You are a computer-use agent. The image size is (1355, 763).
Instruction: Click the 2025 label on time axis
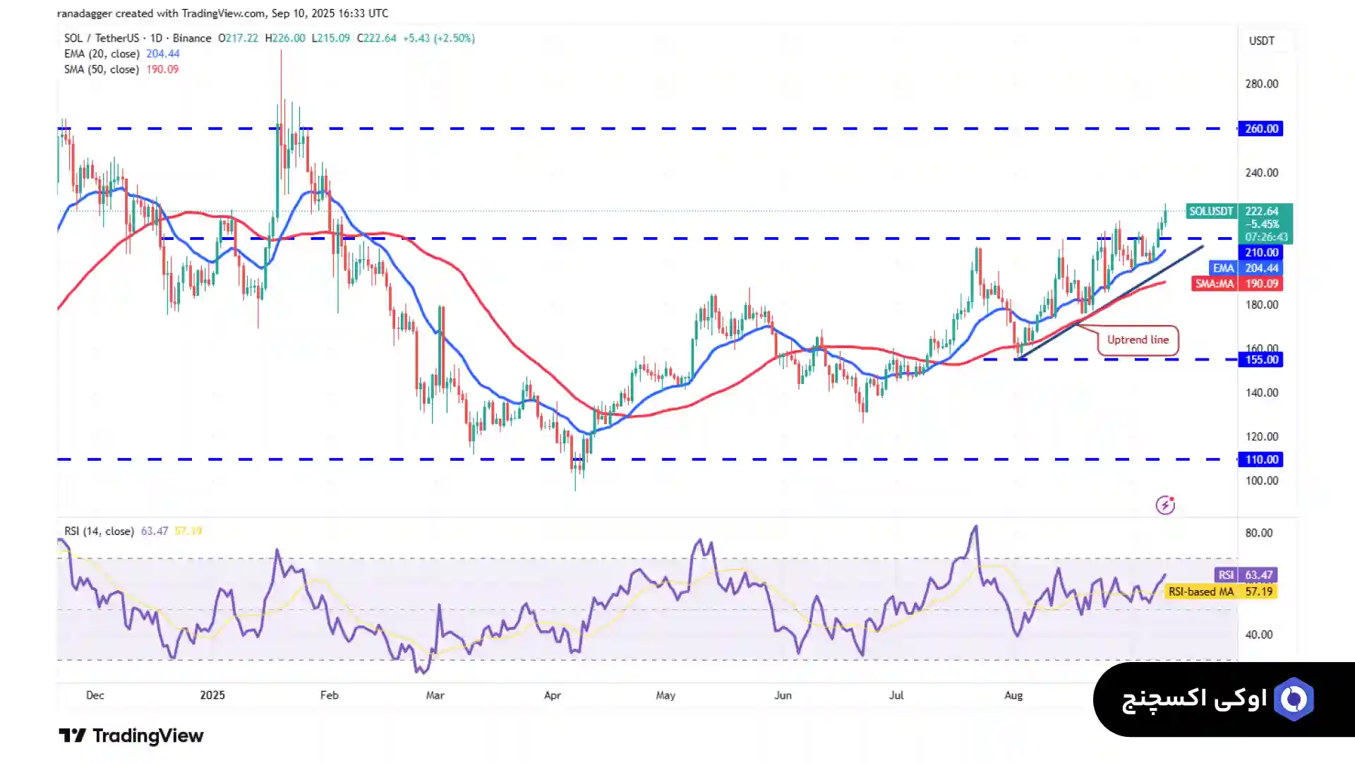[212, 695]
